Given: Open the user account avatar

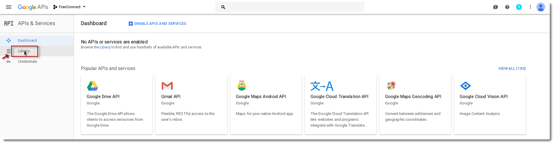Looking at the screenshot, I should (x=541, y=7).
